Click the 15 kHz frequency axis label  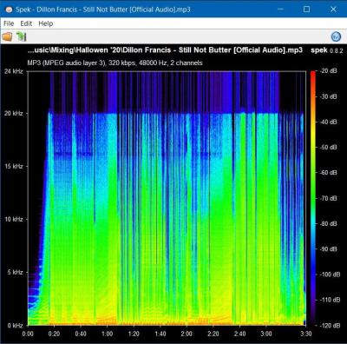[14, 166]
